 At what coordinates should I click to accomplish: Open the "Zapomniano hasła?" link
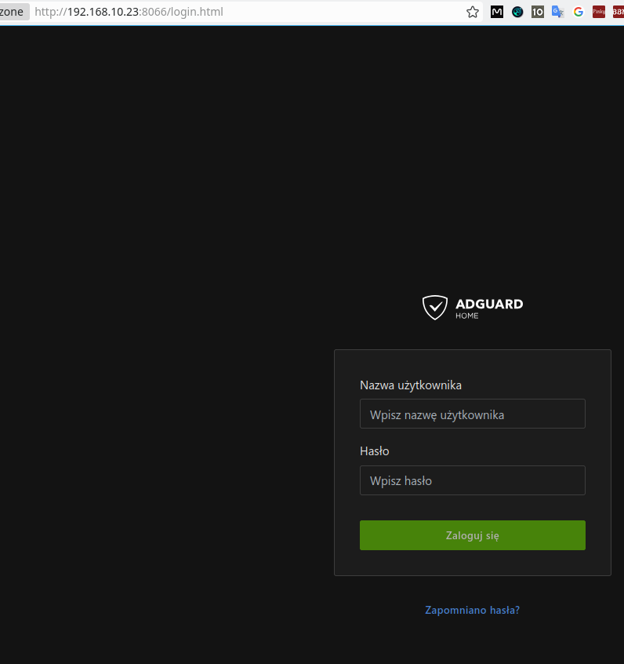[472, 610]
